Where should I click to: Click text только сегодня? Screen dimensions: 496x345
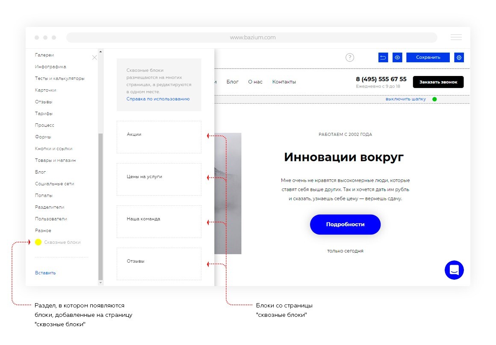(345, 251)
